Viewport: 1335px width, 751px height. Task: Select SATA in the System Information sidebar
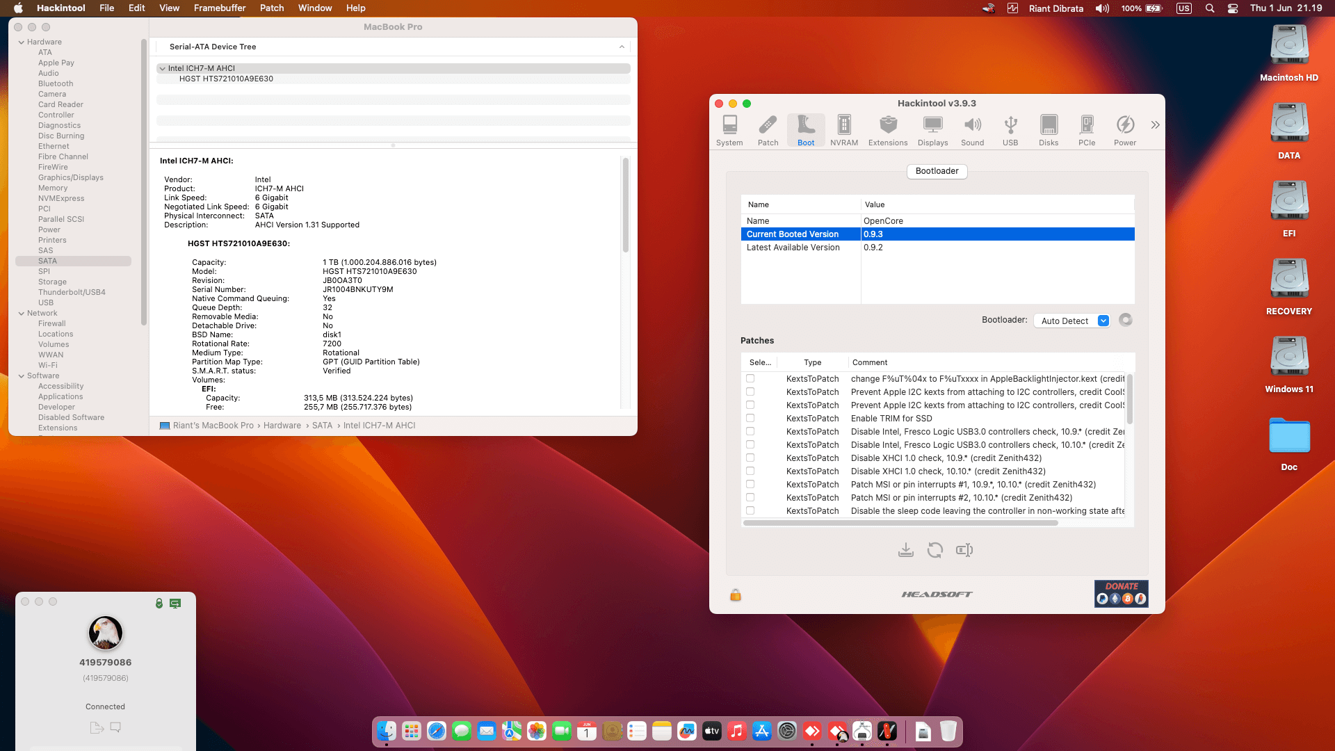(x=47, y=261)
